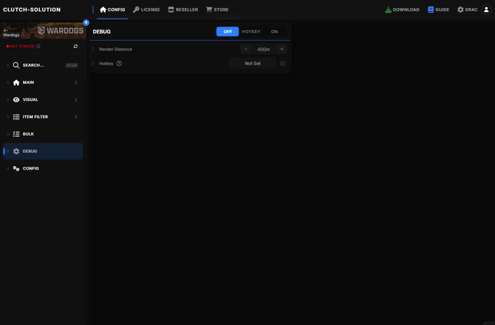This screenshot has height=325, width=495.
Task: Open the Store tab
Action: pos(217,10)
